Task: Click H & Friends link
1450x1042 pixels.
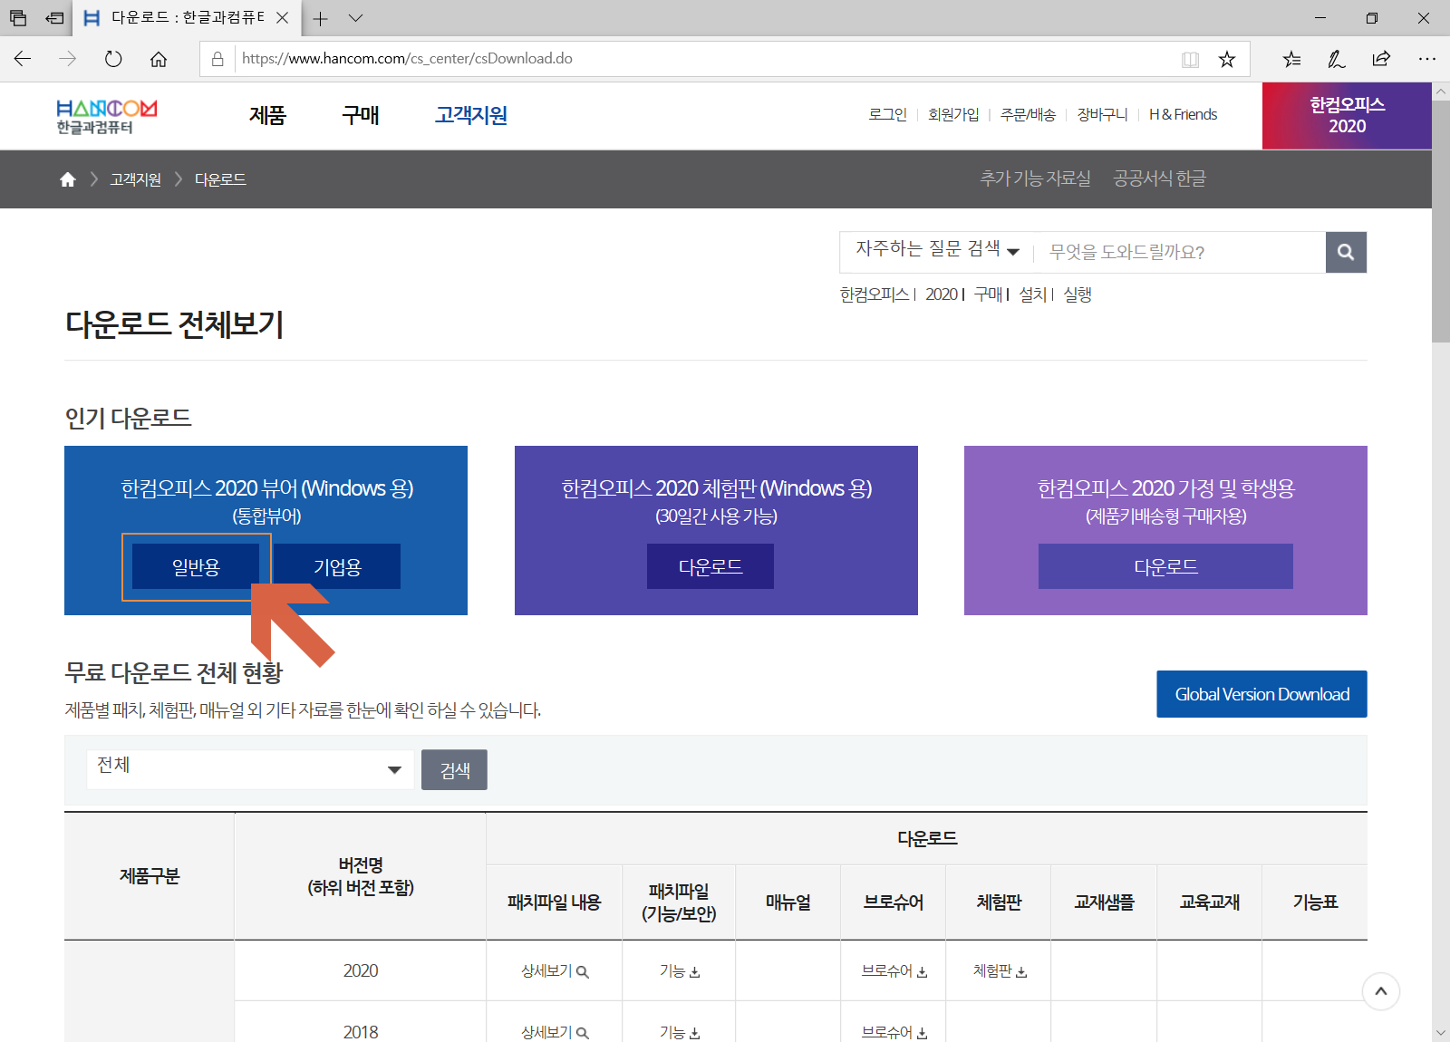Action: (x=1183, y=114)
